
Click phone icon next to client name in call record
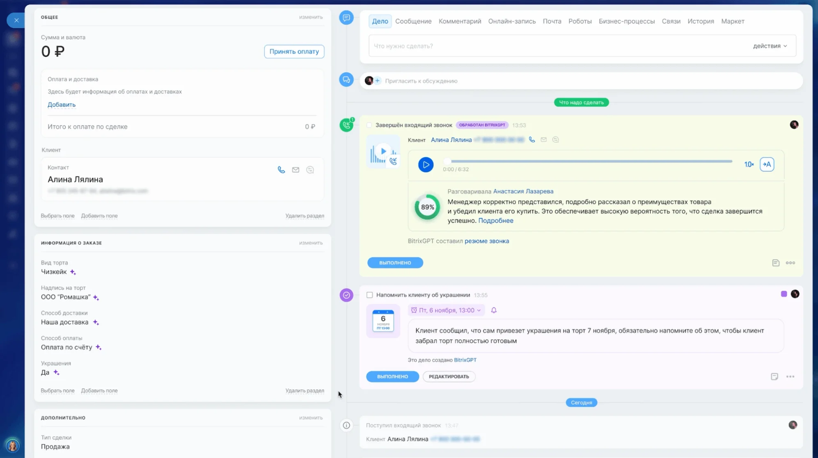click(532, 140)
